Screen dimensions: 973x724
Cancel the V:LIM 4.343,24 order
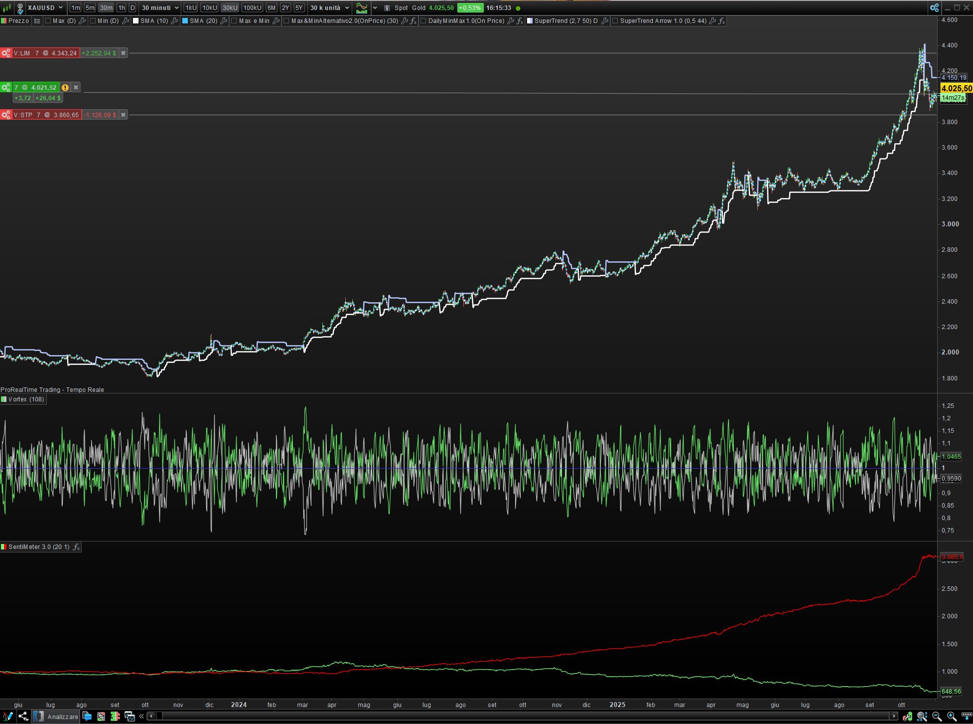(x=124, y=53)
